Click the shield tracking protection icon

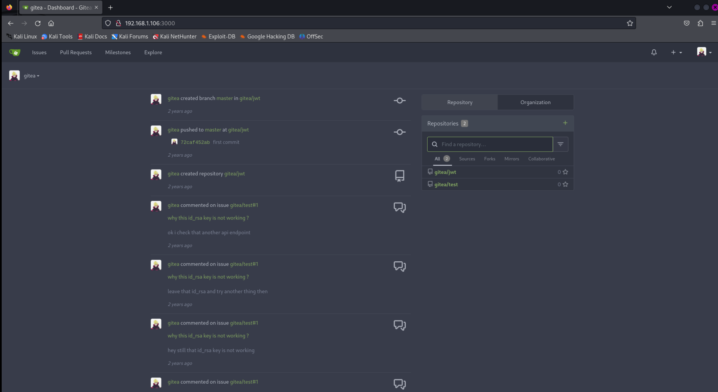coord(108,23)
